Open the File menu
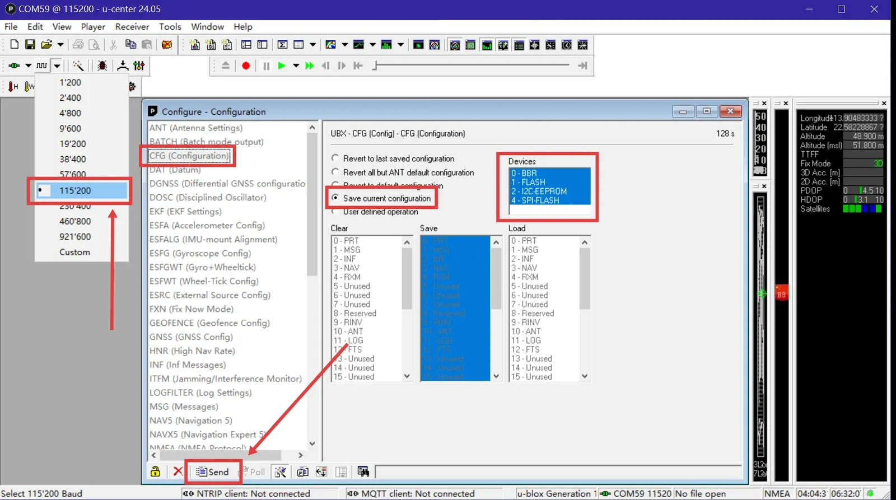This screenshot has width=896, height=500. (11, 26)
